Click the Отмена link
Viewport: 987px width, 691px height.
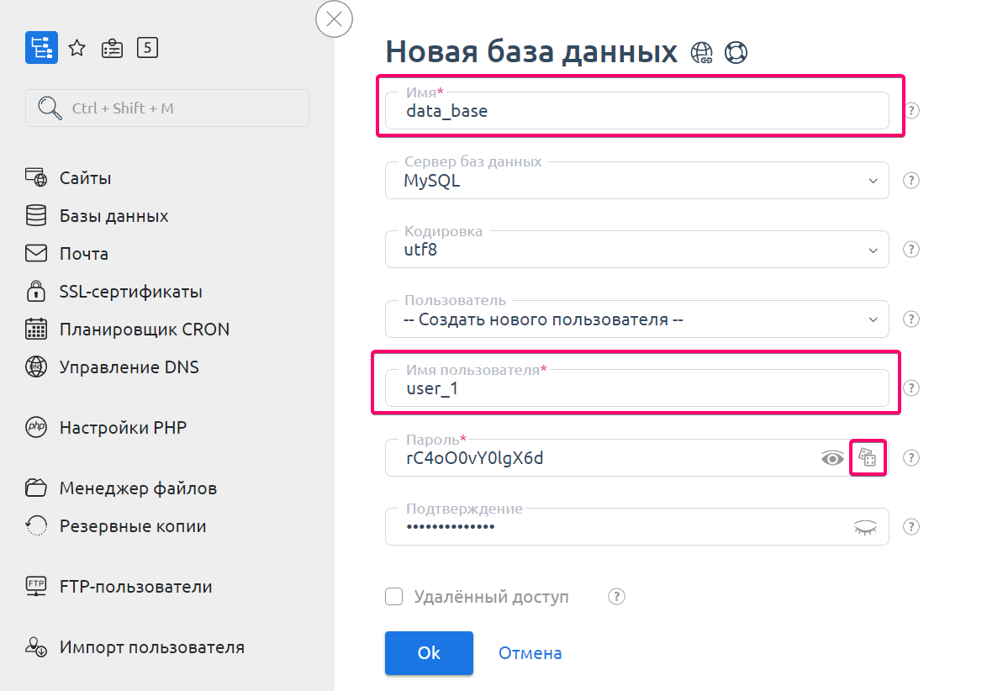tap(530, 653)
